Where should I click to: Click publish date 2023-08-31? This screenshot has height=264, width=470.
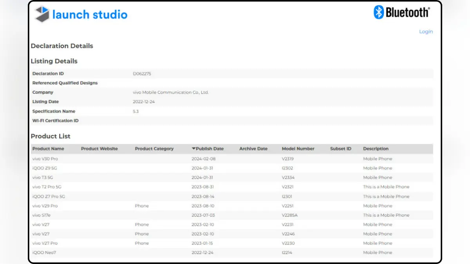203,187
